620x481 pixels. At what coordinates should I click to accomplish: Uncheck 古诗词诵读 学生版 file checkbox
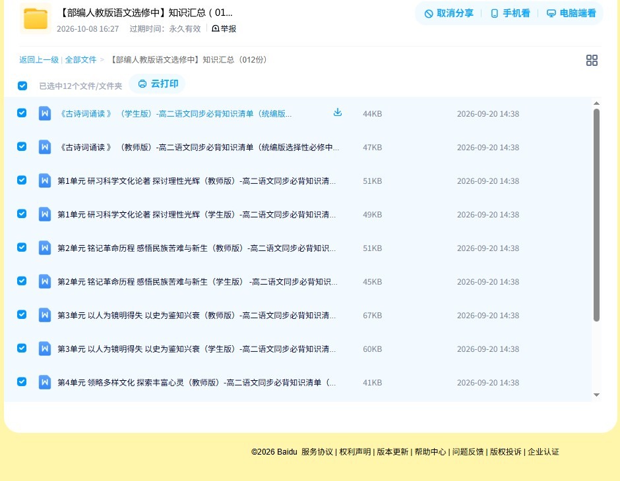coord(22,113)
